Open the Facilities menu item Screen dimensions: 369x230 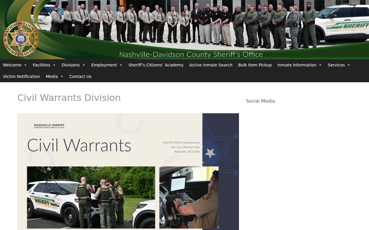[42, 65]
